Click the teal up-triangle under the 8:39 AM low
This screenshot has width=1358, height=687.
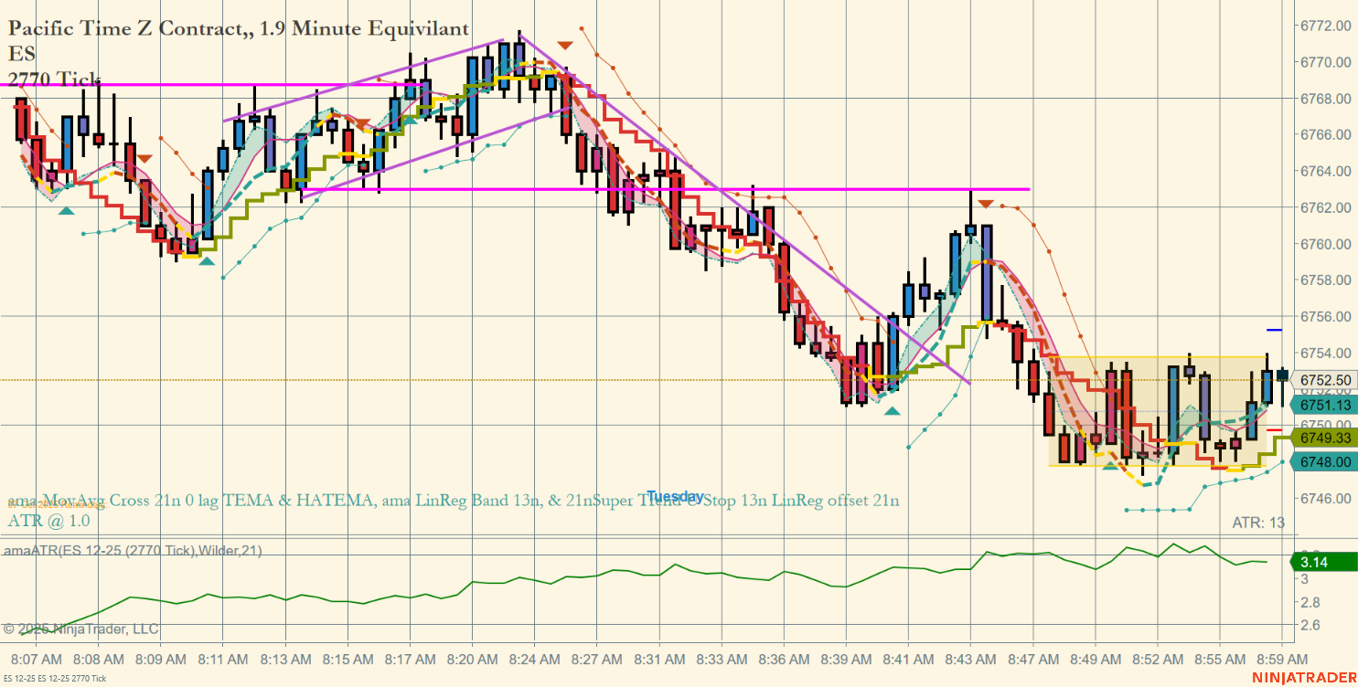(x=892, y=411)
